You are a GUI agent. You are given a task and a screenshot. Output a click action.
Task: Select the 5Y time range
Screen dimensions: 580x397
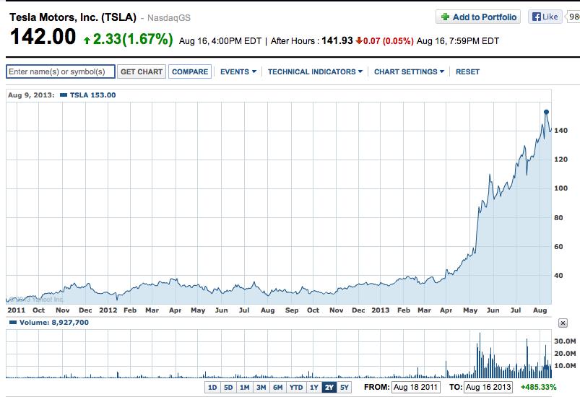click(345, 388)
